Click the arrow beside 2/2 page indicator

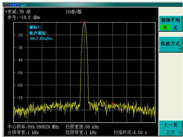pos(180,132)
